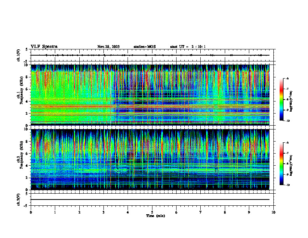Click the ch.2 spectrogram color bar

click(x=281, y=164)
